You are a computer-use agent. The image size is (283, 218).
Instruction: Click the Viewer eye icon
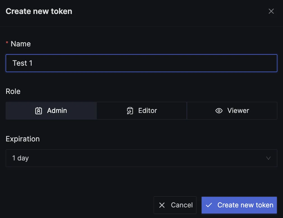click(x=219, y=111)
